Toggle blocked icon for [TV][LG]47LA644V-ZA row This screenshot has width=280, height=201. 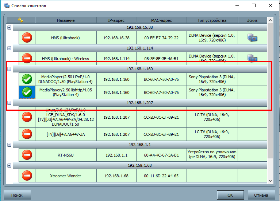coord(27,134)
